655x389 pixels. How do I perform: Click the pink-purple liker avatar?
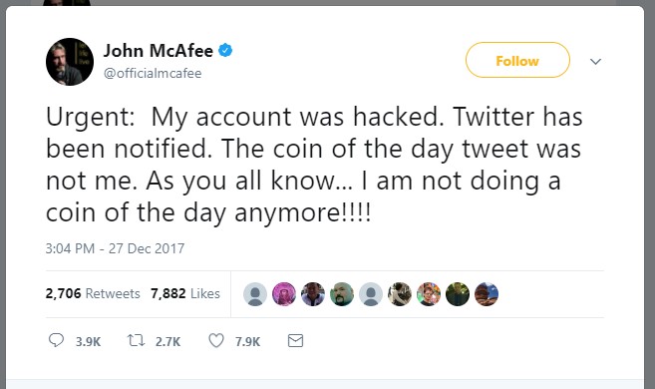(284, 294)
